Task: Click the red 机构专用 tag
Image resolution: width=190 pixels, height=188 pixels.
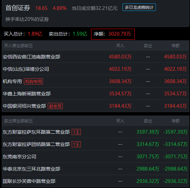Action: (x=33, y=81)
